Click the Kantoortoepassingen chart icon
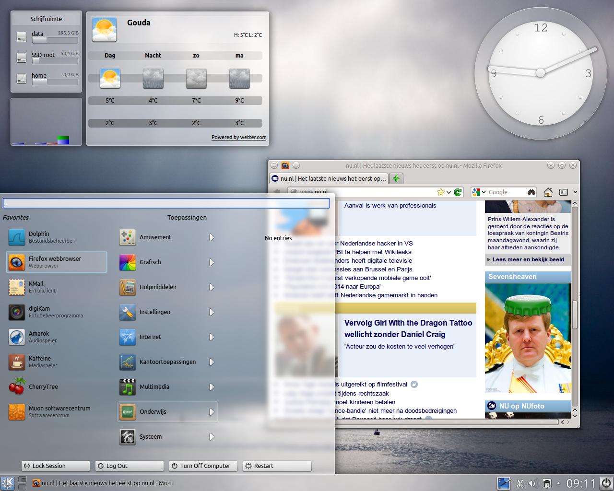Viewport: 614px width, 491px height. pos(127,362)
